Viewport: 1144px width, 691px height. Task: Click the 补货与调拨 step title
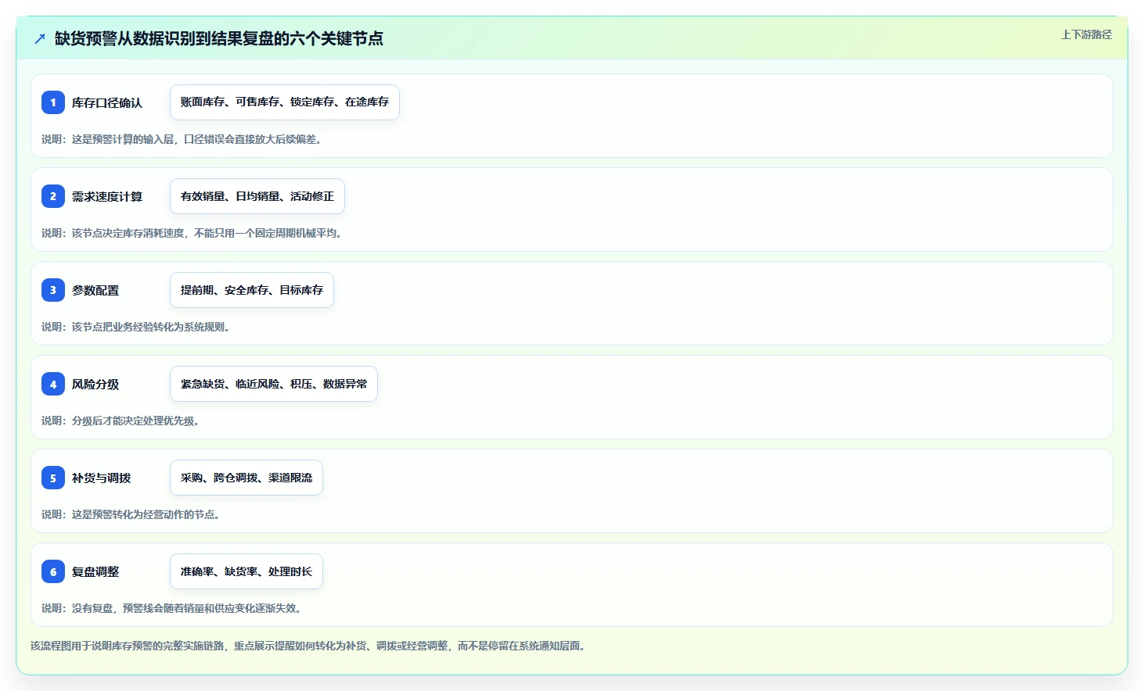click(101, 478)
